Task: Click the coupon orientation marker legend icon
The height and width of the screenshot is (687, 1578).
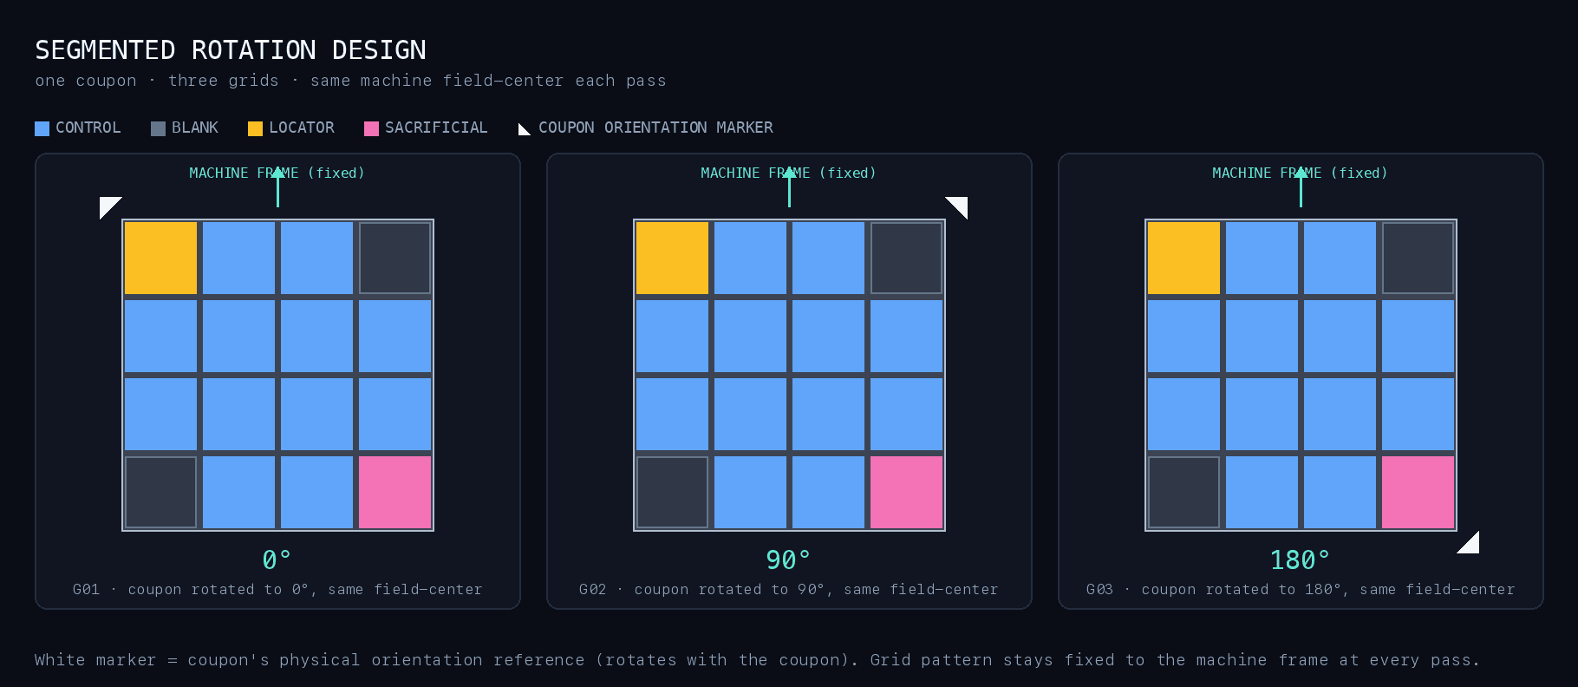Action: pos(524,129)
